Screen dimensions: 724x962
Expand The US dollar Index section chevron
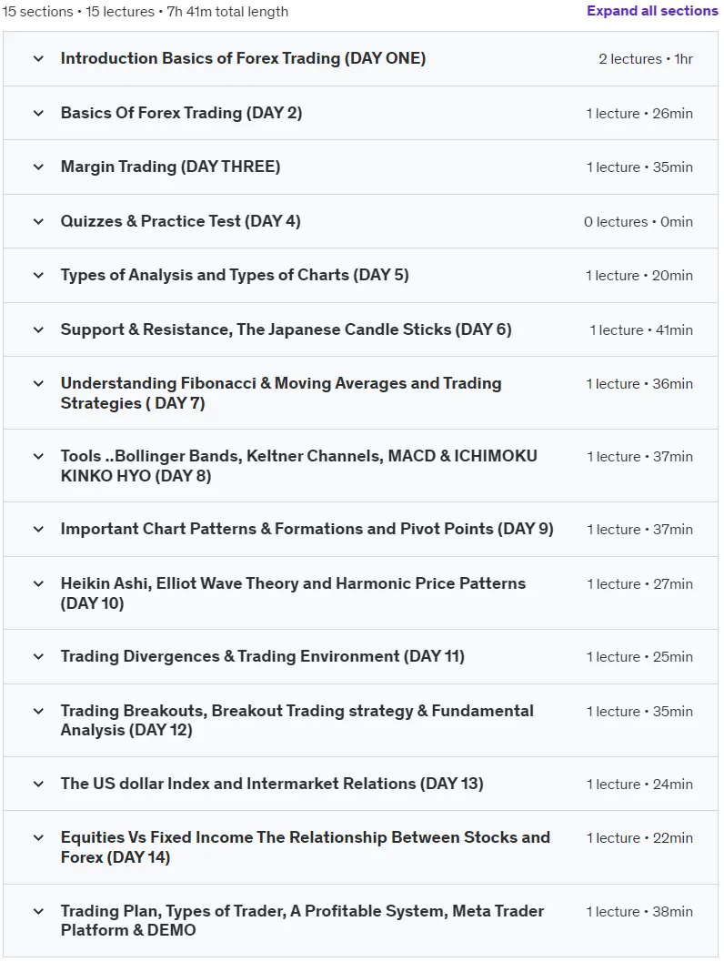(38, 785)
